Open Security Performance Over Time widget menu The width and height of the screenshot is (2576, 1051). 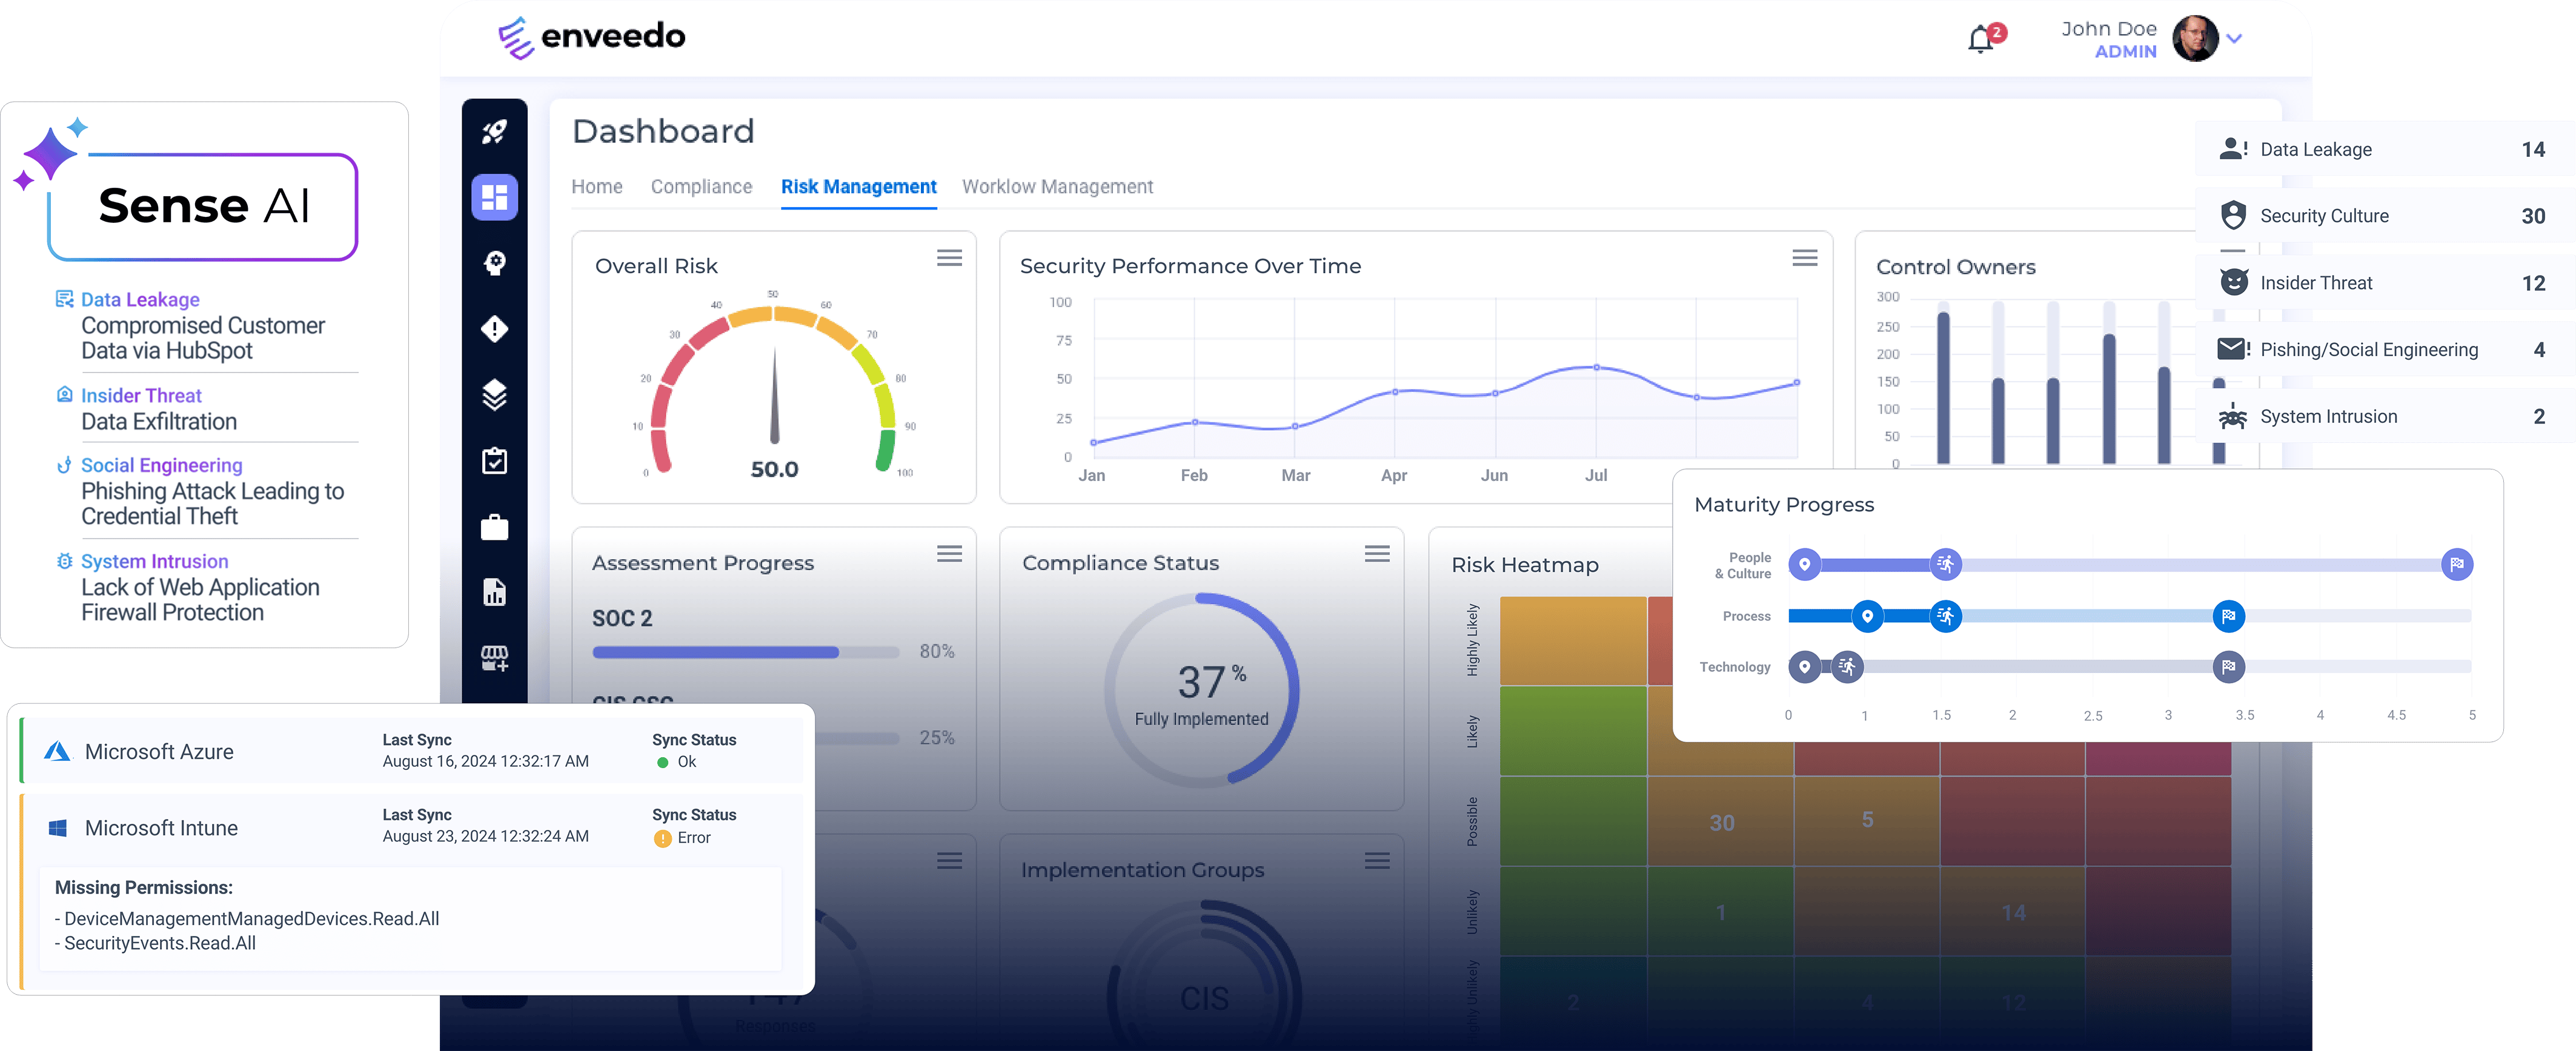click(1804, 258)
